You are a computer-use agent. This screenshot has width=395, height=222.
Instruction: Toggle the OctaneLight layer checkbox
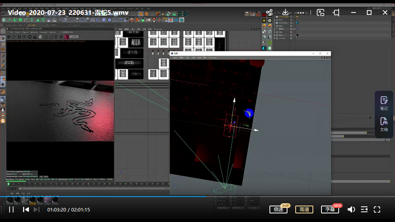pyautogui.click(x=291, y=17)
